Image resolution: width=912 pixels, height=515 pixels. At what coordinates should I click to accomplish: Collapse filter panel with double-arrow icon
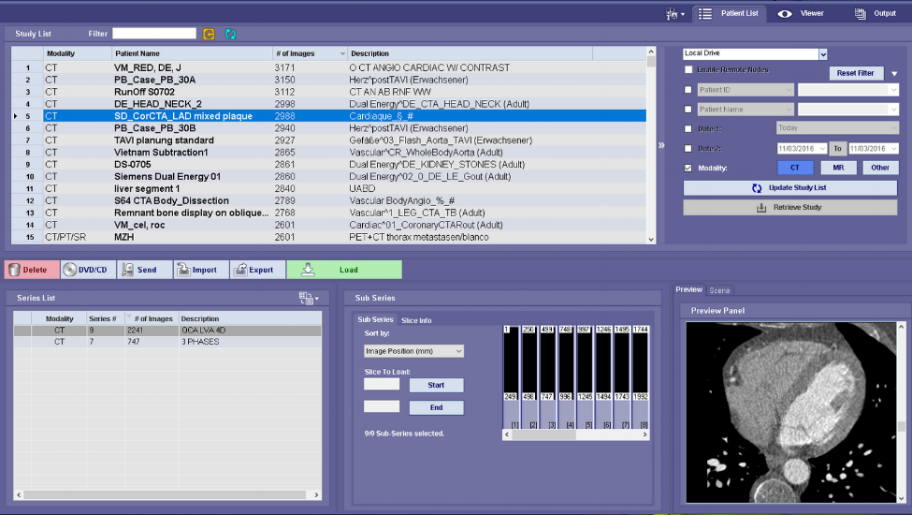662,145
